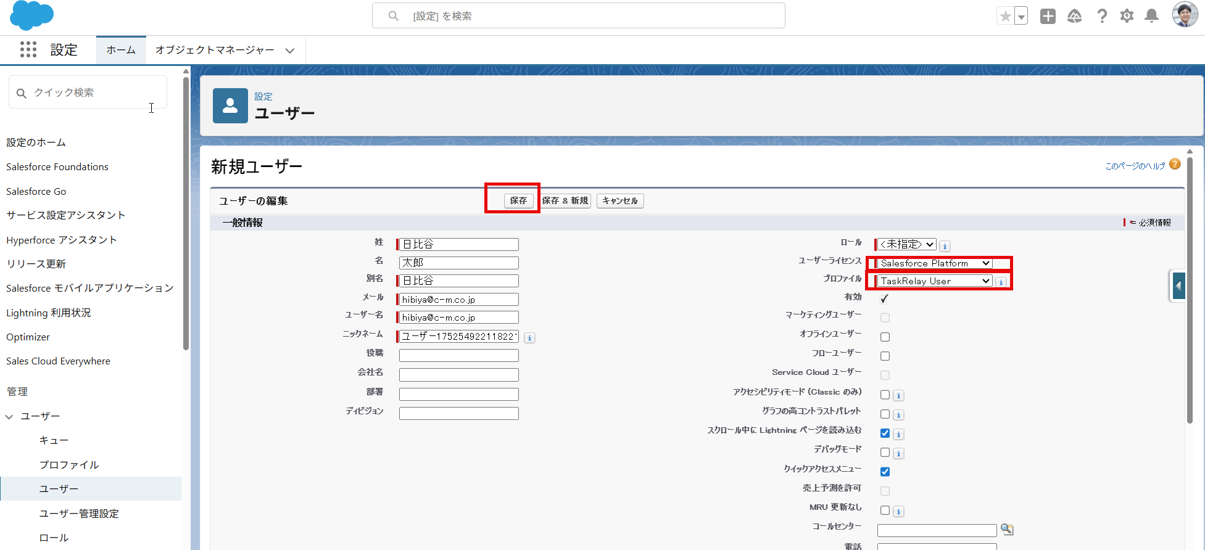Enable グラフの高コントラストパレット checkbox
Screen dimensions: 1205x550
(x=885, y=414)
